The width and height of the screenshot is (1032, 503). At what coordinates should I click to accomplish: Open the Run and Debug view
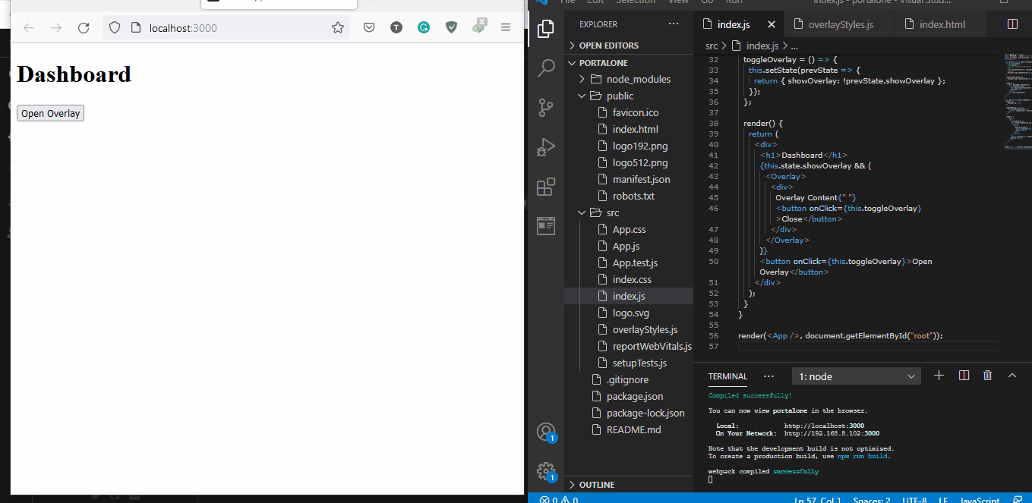pos(545,147)
